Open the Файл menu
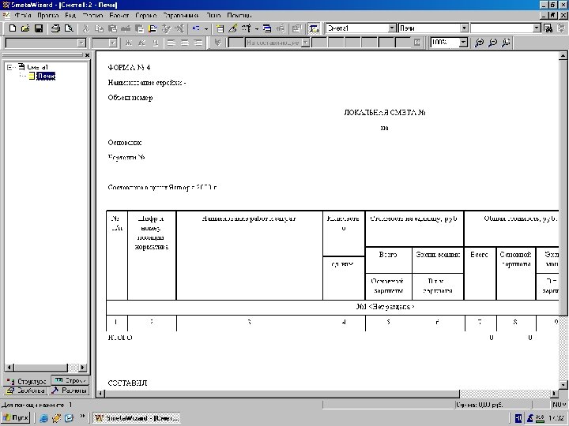The image size is (569, 426). (22, 16)
